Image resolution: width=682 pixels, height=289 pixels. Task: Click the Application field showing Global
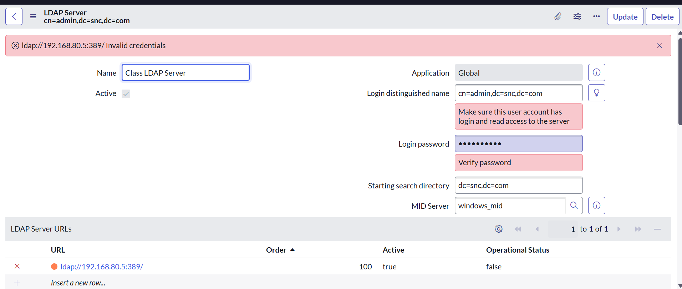(x=519, y=73)
